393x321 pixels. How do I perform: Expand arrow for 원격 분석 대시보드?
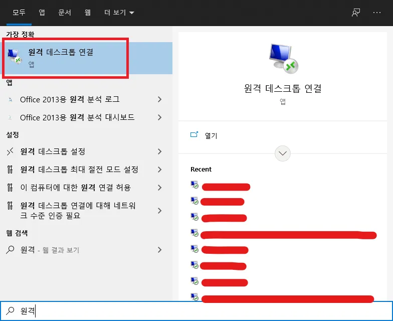point(159,117)
